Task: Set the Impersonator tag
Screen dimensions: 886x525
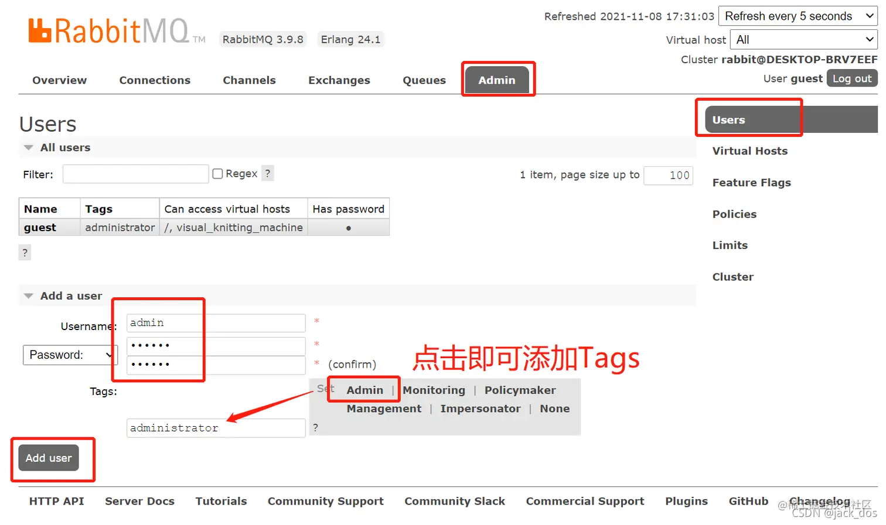Action: pos(480,409)
